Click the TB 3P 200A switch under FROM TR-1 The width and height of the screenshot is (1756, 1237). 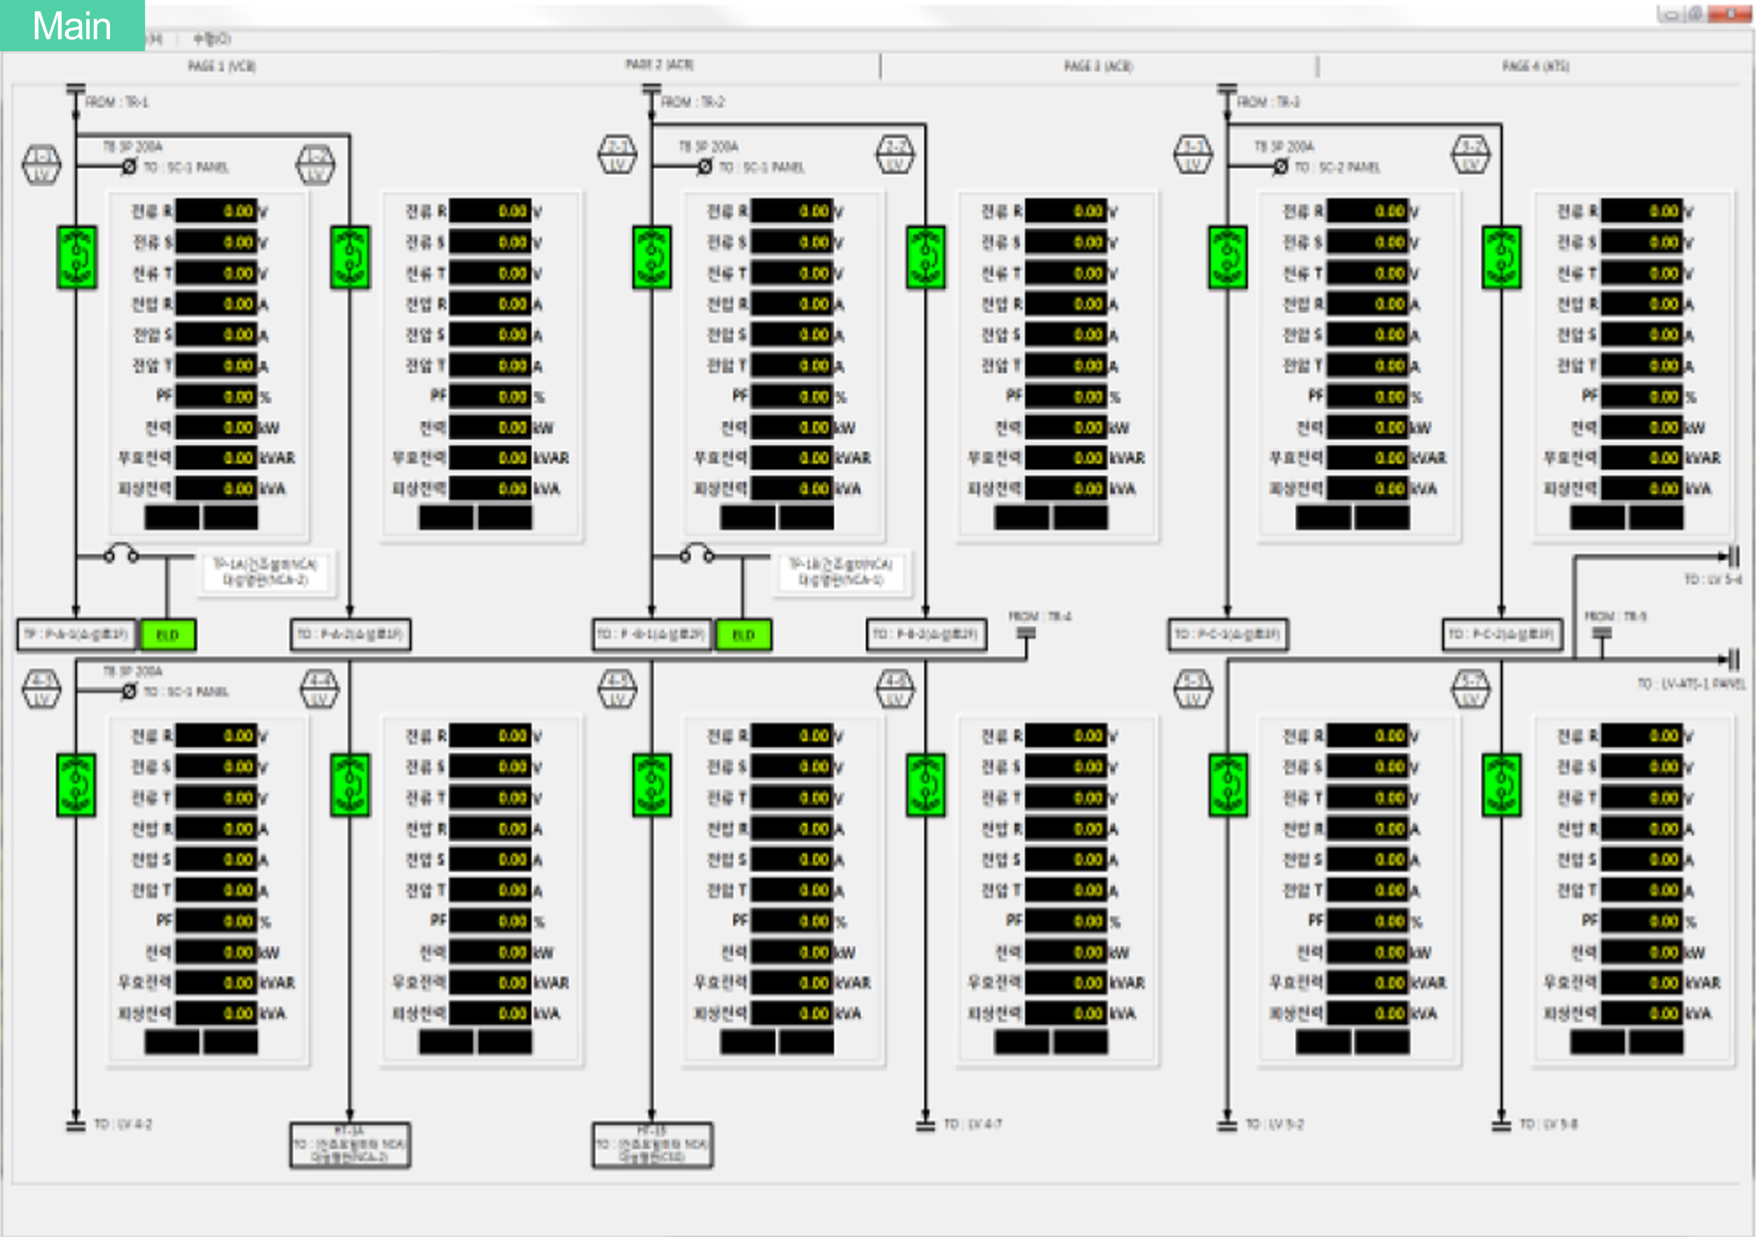129,166
